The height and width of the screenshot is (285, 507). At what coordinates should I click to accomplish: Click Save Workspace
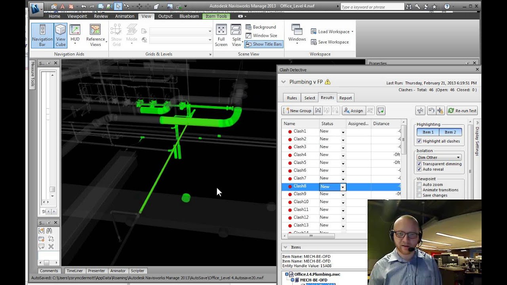pos(330,42)
